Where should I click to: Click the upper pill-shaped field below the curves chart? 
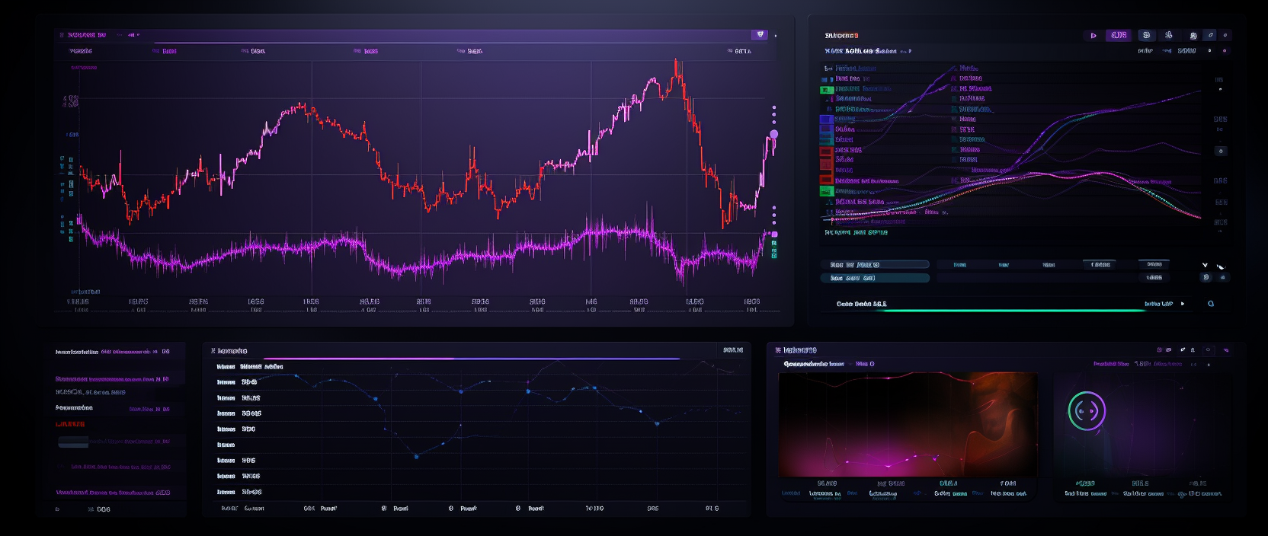click(x=875, y=265)
